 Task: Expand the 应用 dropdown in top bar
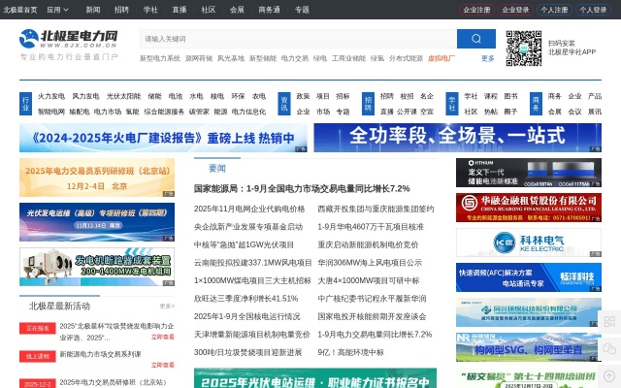click(56, 10)
